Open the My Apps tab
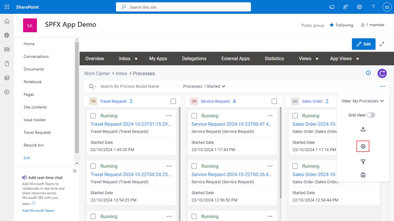The image size is (394, 221). click(x=158, y=58)
